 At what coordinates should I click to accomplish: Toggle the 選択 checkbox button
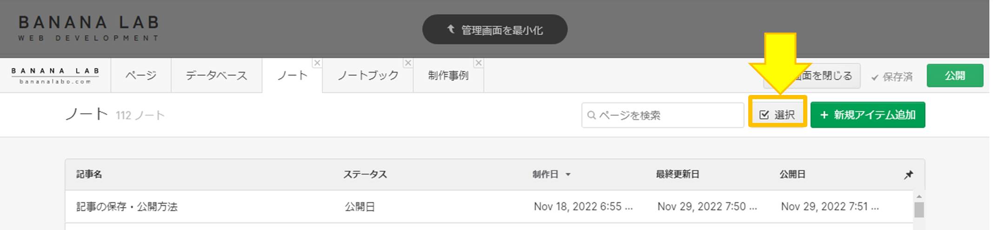777,115
